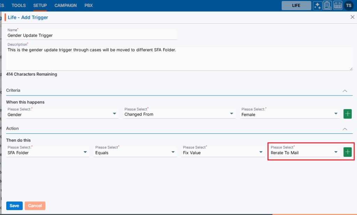Click the Save button
Screen dimensions: 357x215
(x=14, y=206)
